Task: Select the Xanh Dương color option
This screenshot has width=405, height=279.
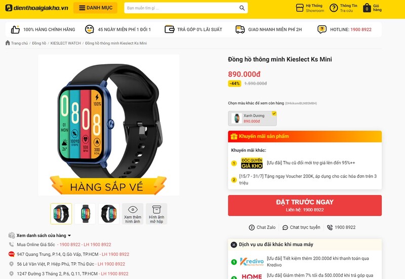Action: point(252,118)
